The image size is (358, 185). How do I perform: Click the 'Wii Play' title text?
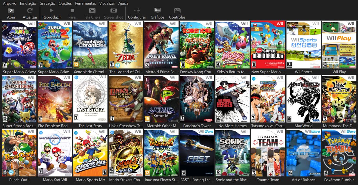(339, 72)
